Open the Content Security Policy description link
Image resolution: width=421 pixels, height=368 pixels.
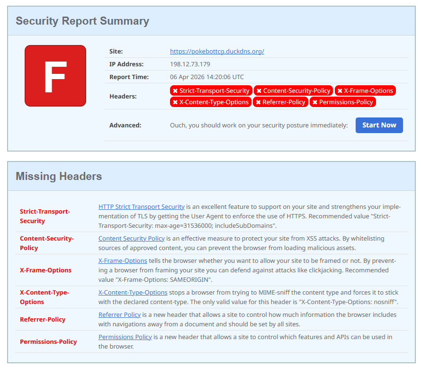131,239
